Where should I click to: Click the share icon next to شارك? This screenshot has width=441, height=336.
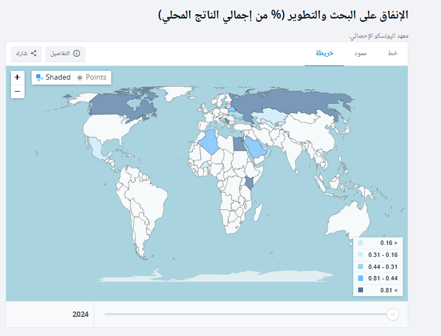pos(34,53)
